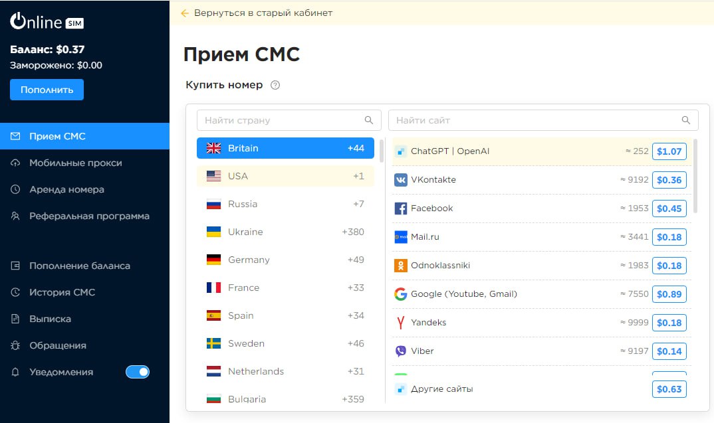
Task: Click the Mail.ru price button
Action: [x=669, y=237]
